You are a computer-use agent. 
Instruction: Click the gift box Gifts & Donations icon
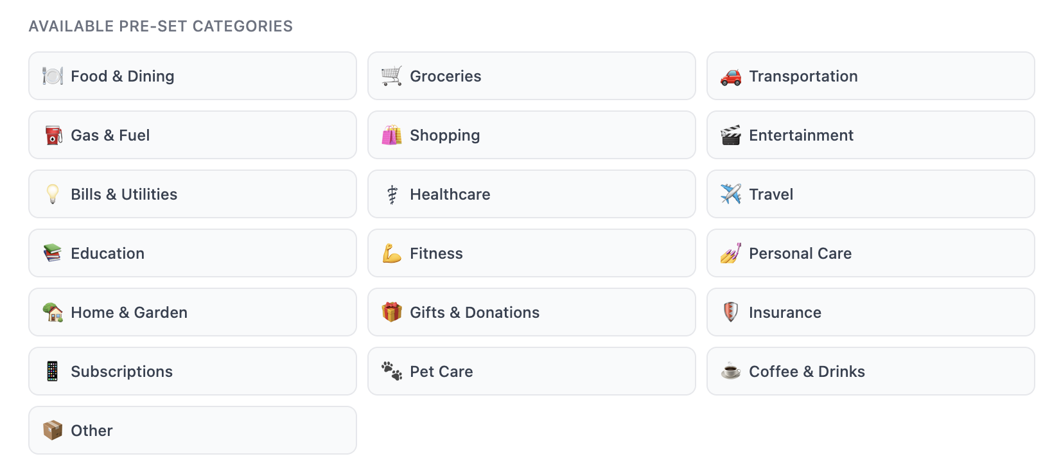click(392, 312)
